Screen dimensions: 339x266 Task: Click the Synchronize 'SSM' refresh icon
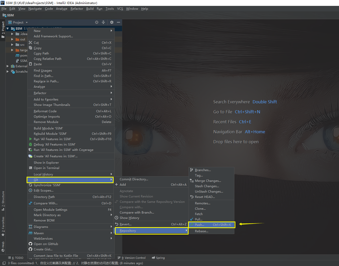coord(30,185)
